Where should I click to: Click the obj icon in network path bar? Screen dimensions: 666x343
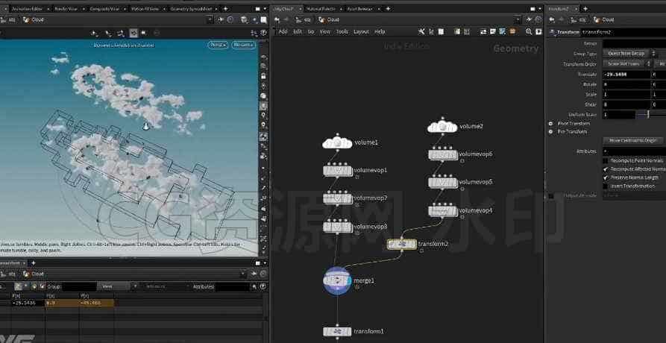299,19
